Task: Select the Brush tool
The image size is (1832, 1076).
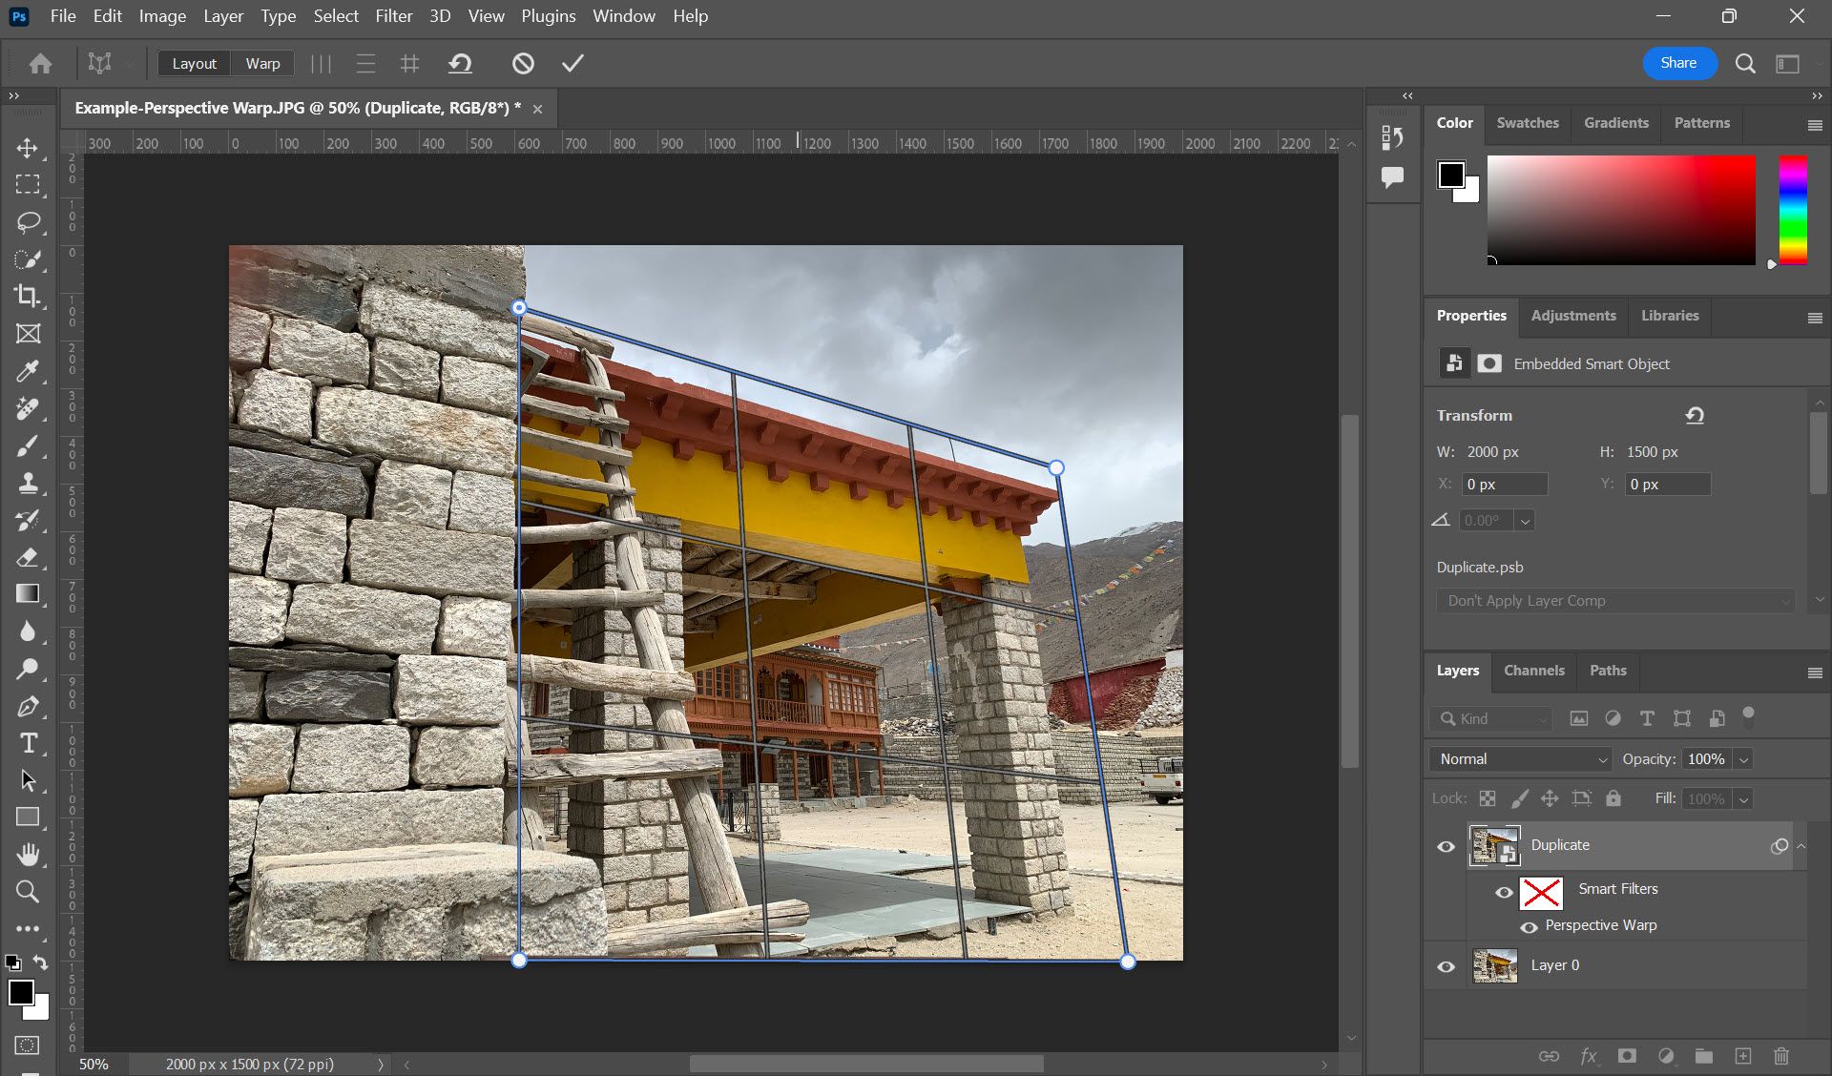Action: click(x=28, y=445)
